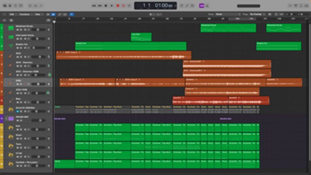Open the Edit menu in the tracks area
Screen dimensions: 311x175
(12, 14)
